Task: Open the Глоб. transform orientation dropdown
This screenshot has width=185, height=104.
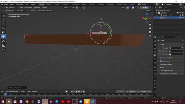Action: tap(66, 8)
